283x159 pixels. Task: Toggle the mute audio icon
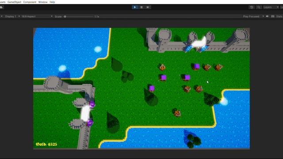tap(267, 16)
